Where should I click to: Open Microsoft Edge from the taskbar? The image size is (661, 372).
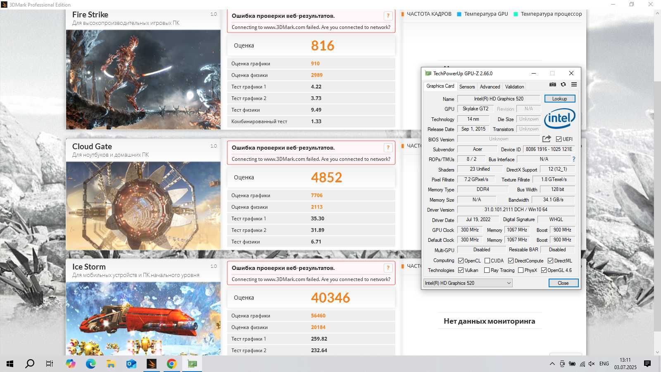click(x=91, y=364)
